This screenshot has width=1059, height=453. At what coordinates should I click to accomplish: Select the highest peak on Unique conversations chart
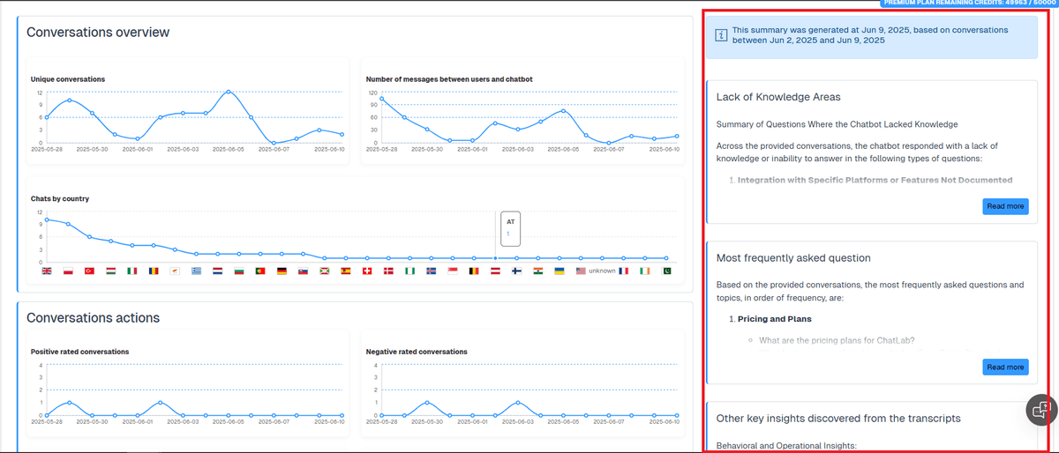(229, 92)
